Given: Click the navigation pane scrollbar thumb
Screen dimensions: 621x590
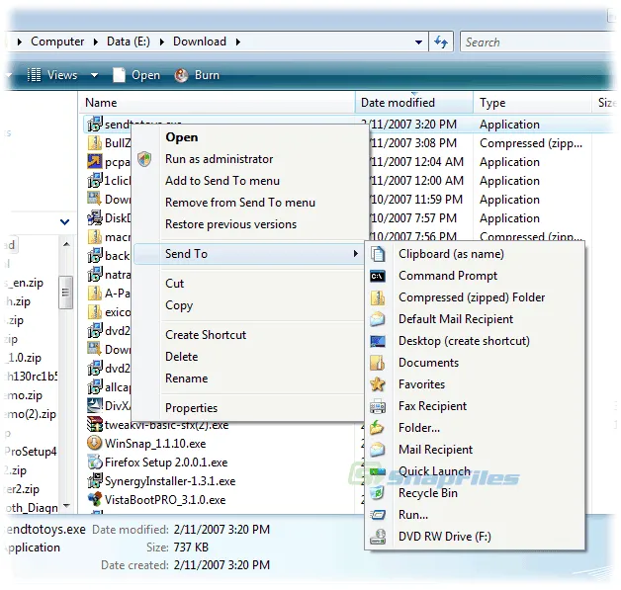Looking at the screenshot, I should tap(65, 293).
